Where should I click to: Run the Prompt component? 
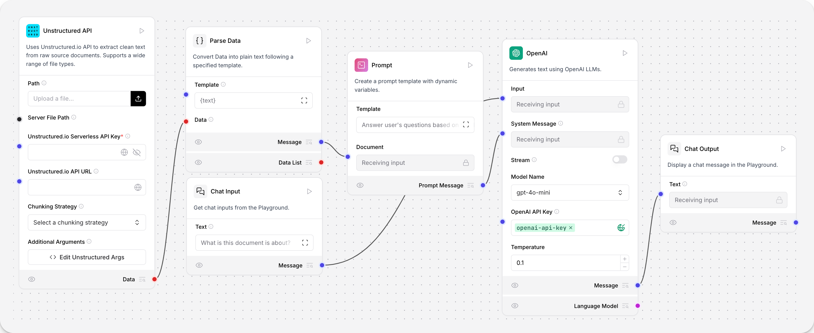(470, 65)
